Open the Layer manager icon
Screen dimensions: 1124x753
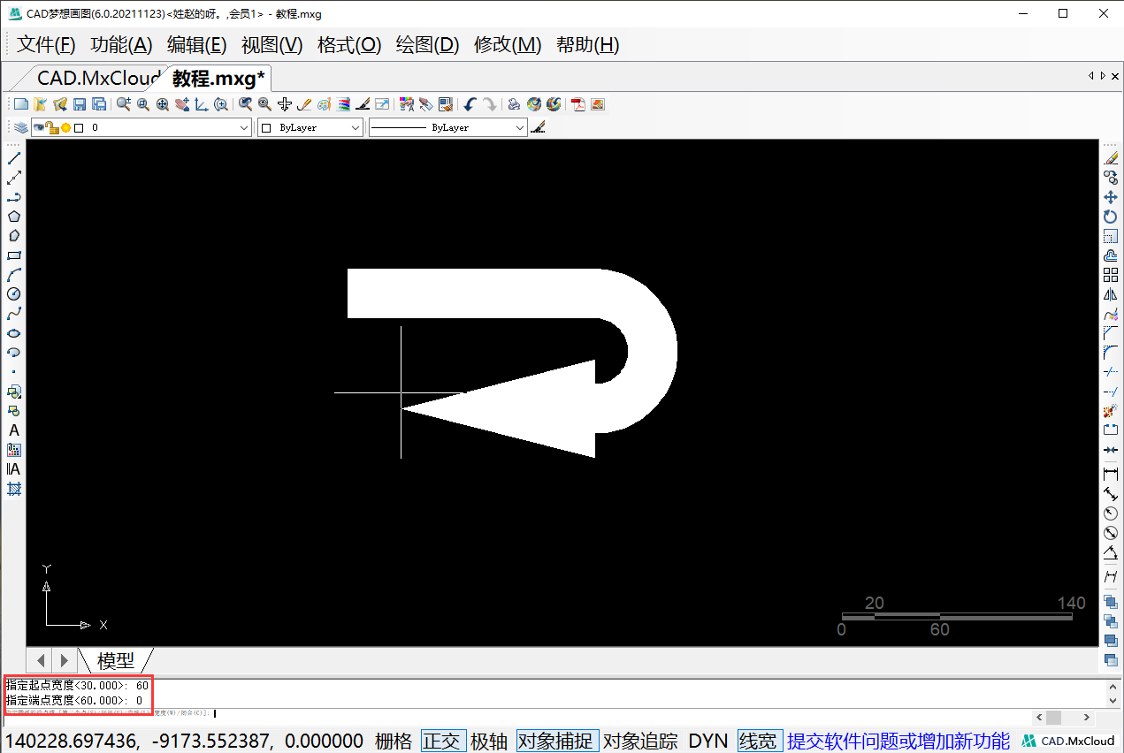tap(20, 128)
